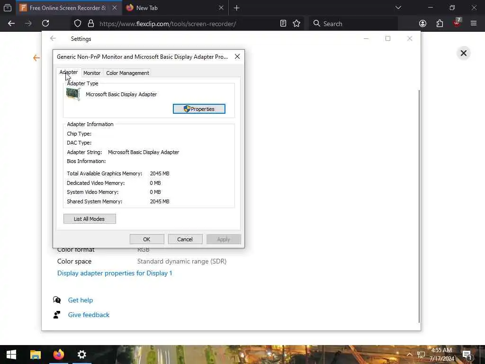Confirm dialog with OK button
The width and height of the screenshot is (485, 364).
(147, 239)
